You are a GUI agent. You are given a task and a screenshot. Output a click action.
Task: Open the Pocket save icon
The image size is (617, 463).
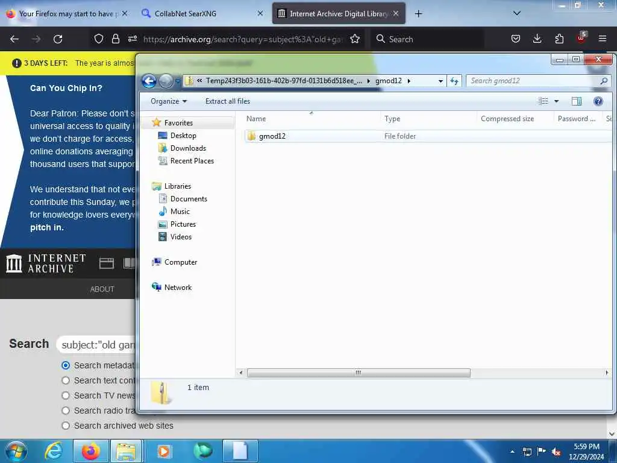[516, 39]
